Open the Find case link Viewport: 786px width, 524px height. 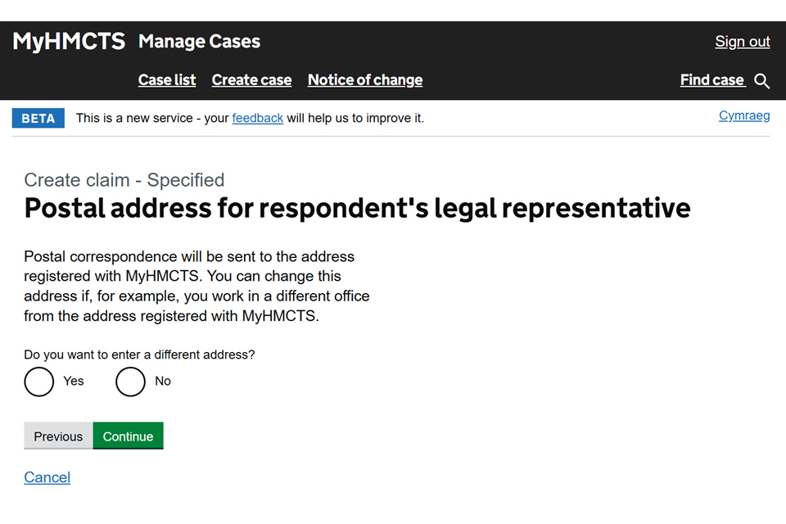click(711, 80)
